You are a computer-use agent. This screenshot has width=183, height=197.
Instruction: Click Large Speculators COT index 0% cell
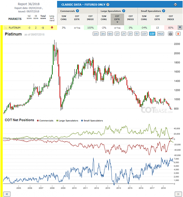tap(131, 28)
